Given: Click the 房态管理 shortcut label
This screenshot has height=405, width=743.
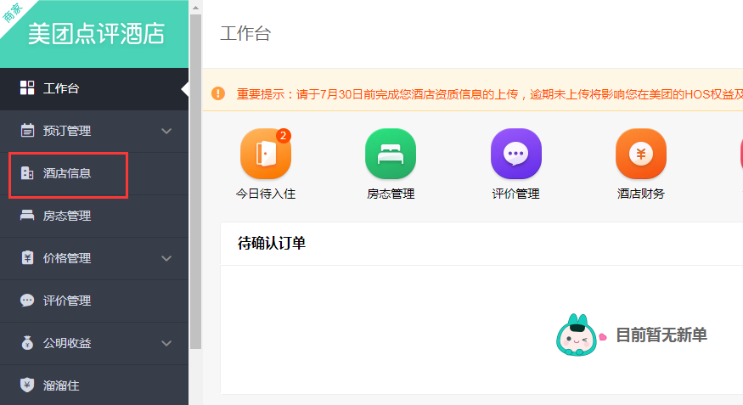Looking at the screenshot, I should point(391,194).
